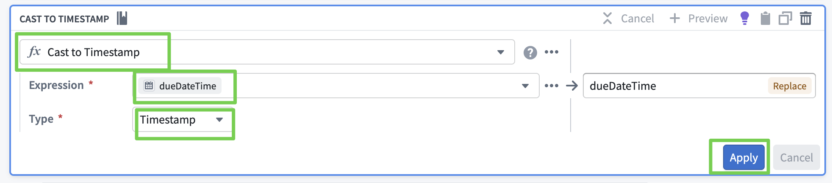Click the bookmark icon beside the Cast to Timestamp title
Image resolution: width=832 pixels, height=183 pixels.
click(122, 18)
